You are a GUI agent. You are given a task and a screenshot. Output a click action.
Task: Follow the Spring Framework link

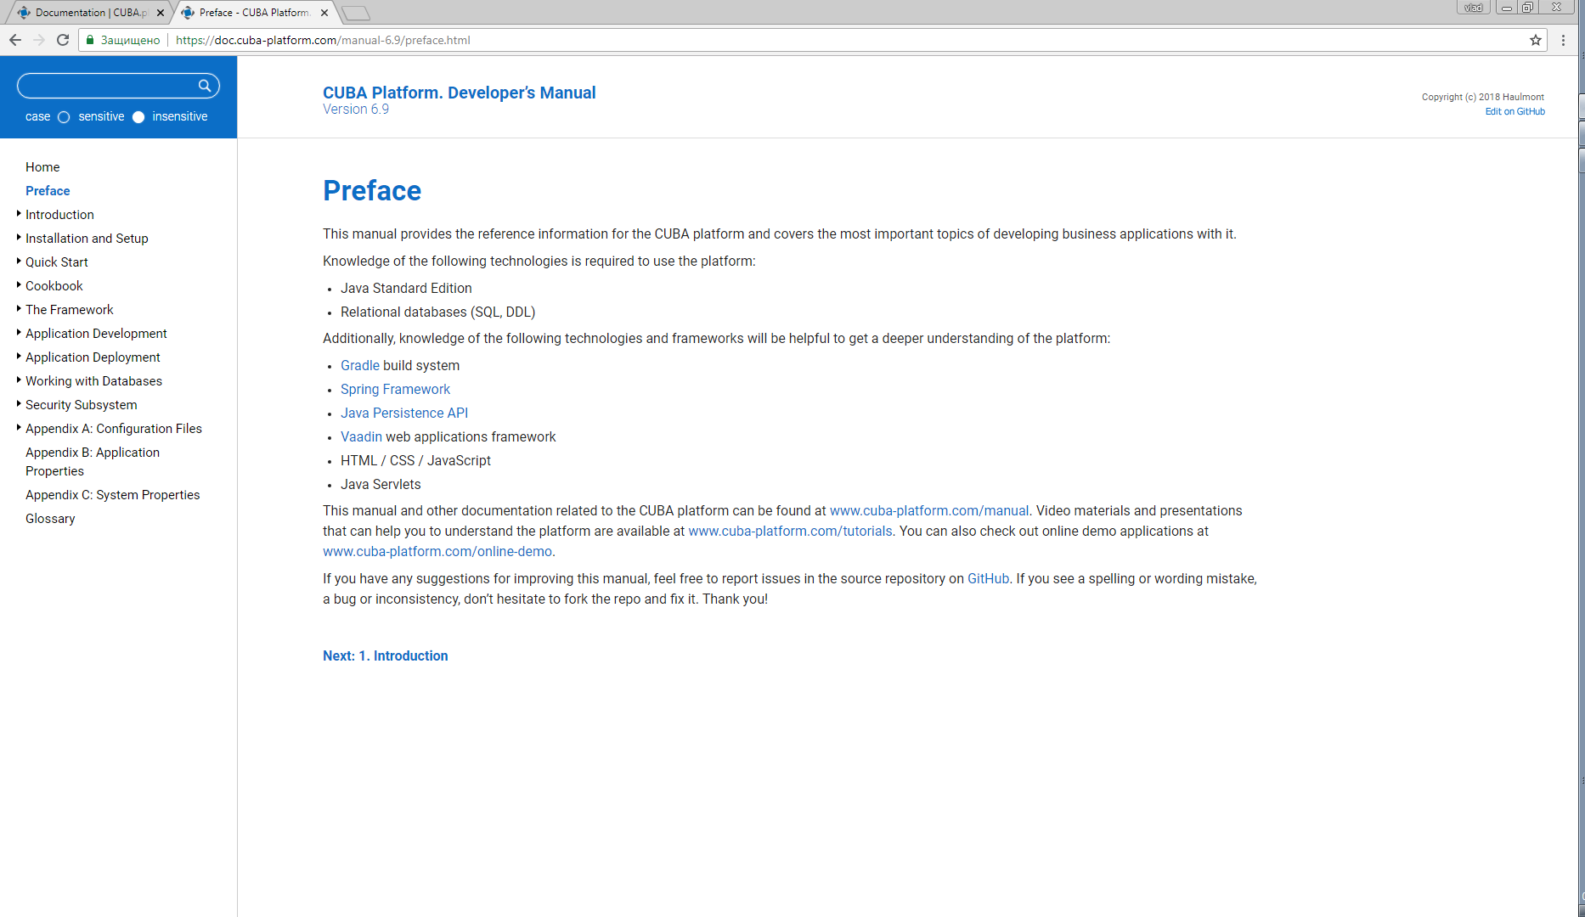[x=395, y=389]
